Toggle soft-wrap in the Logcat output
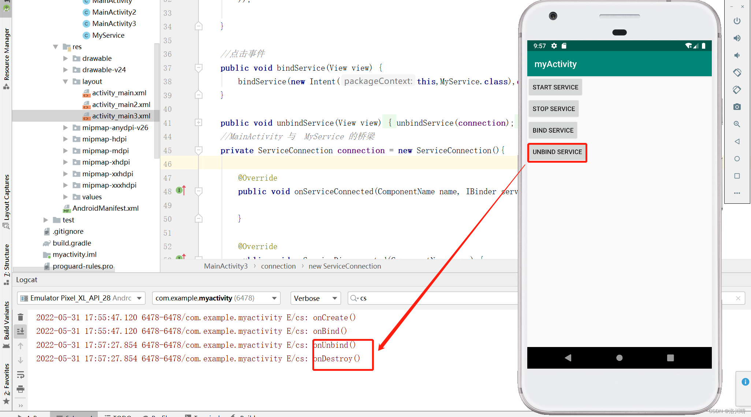Viewport: 751px width, 417px height. pyautogui.click(x=21, y=374)
